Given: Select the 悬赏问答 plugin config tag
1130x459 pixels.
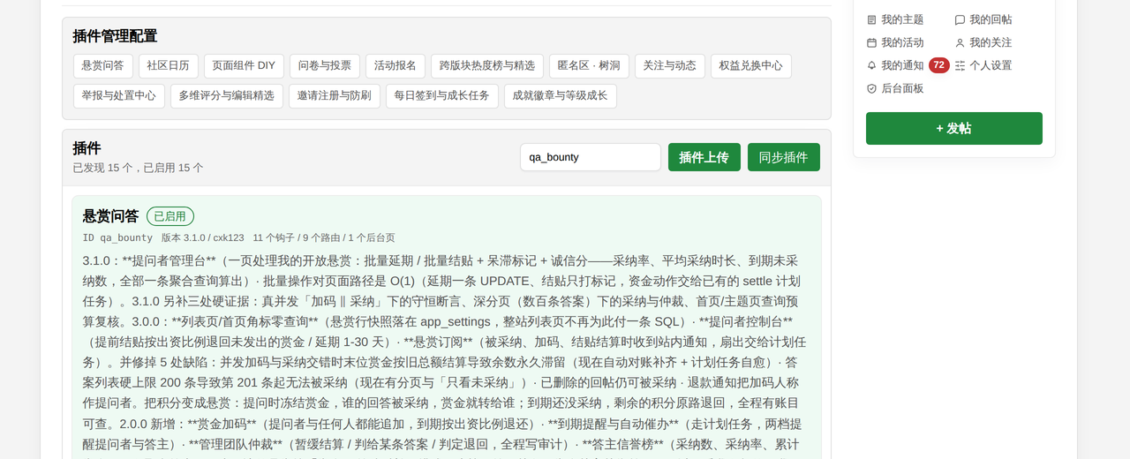Looking at the screenshot, I should pos(103,66).
